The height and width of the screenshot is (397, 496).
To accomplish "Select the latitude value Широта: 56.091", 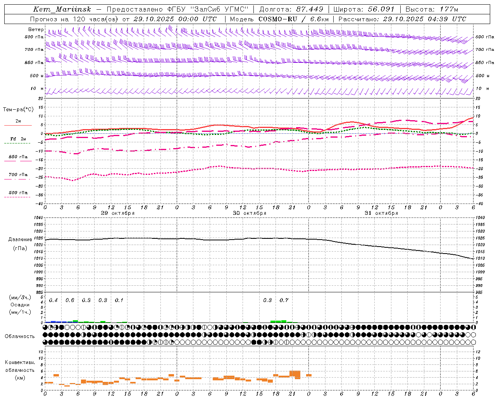I will click(364, 9).
